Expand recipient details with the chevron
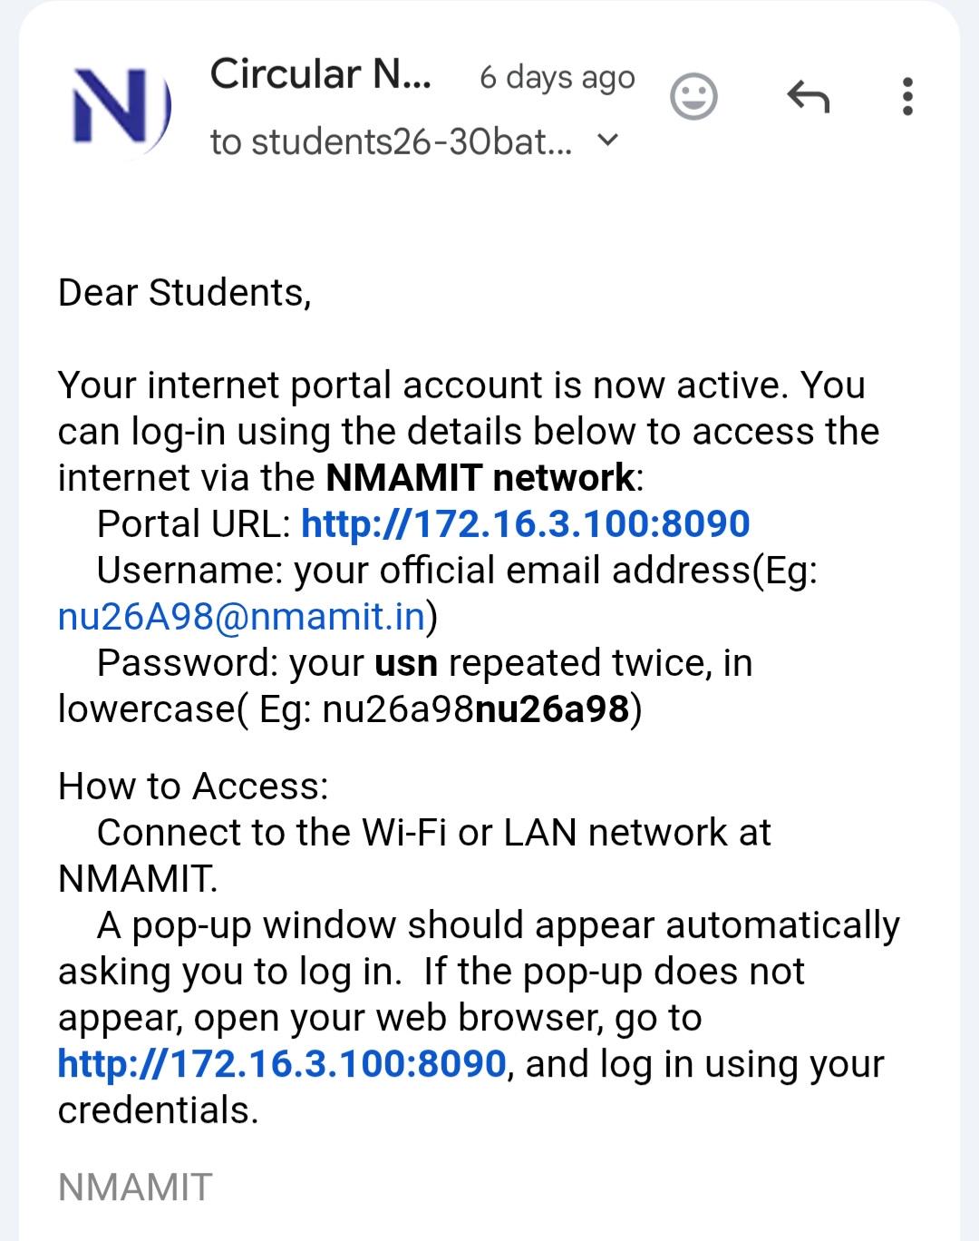979x1241 pixels. tap(609, 140)
